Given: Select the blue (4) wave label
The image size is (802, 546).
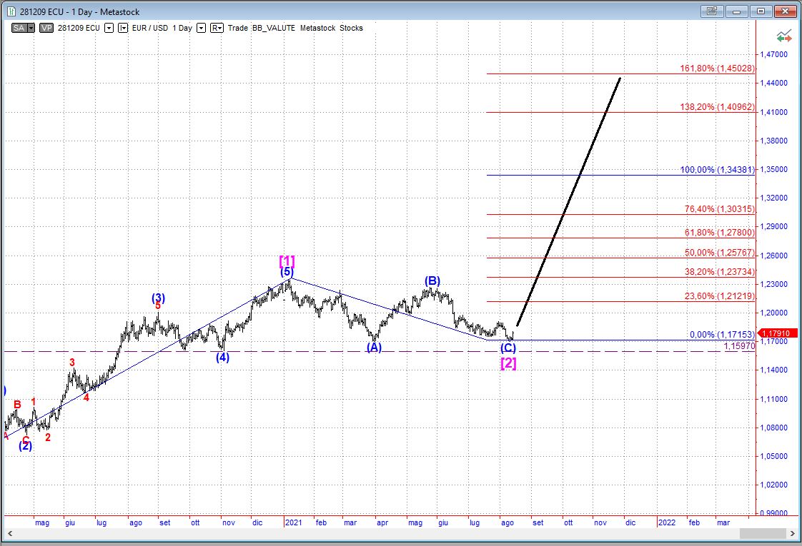Looking at the screenshot, I should (x=222, y=357).
